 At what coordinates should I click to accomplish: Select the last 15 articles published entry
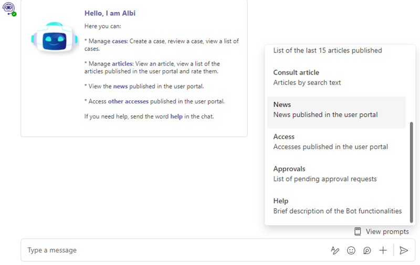[x=328, y=50]
